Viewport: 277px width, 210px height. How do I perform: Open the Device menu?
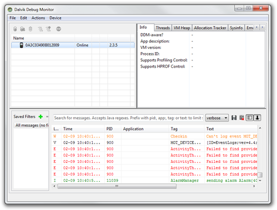[x=56, y=18]
